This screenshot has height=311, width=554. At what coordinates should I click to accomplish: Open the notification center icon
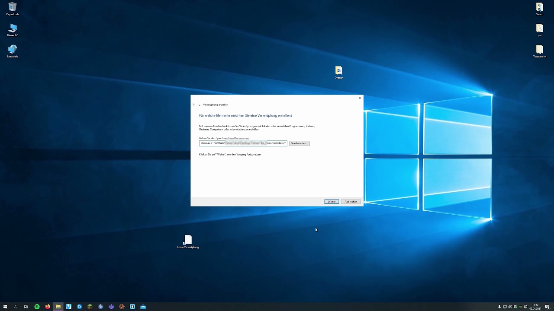[x=547, y=307]
